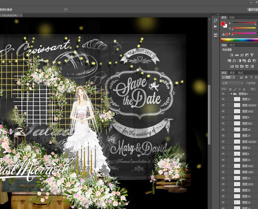Add a Brightness/Contrast adjustment
Image resolution: width=258 pixels, height=209 pixels.
pos(232,55)
